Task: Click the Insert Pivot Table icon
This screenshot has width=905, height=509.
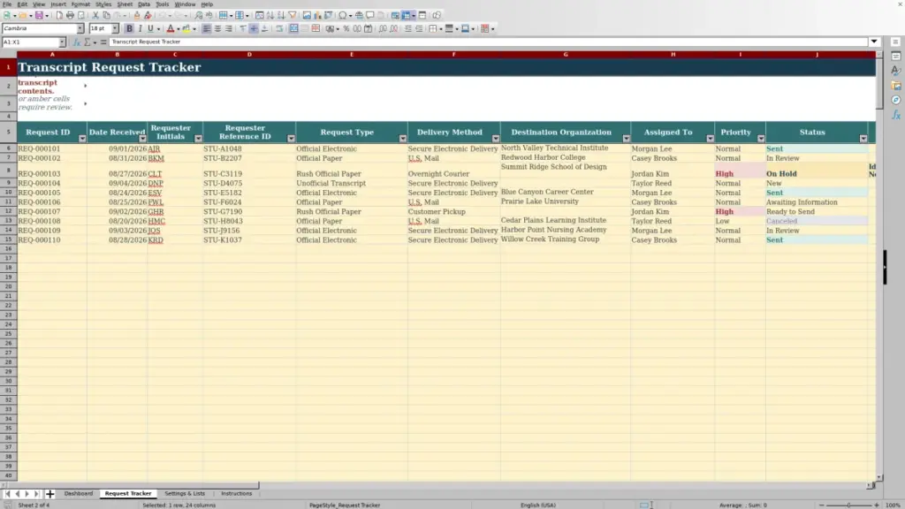Action: 329,16
